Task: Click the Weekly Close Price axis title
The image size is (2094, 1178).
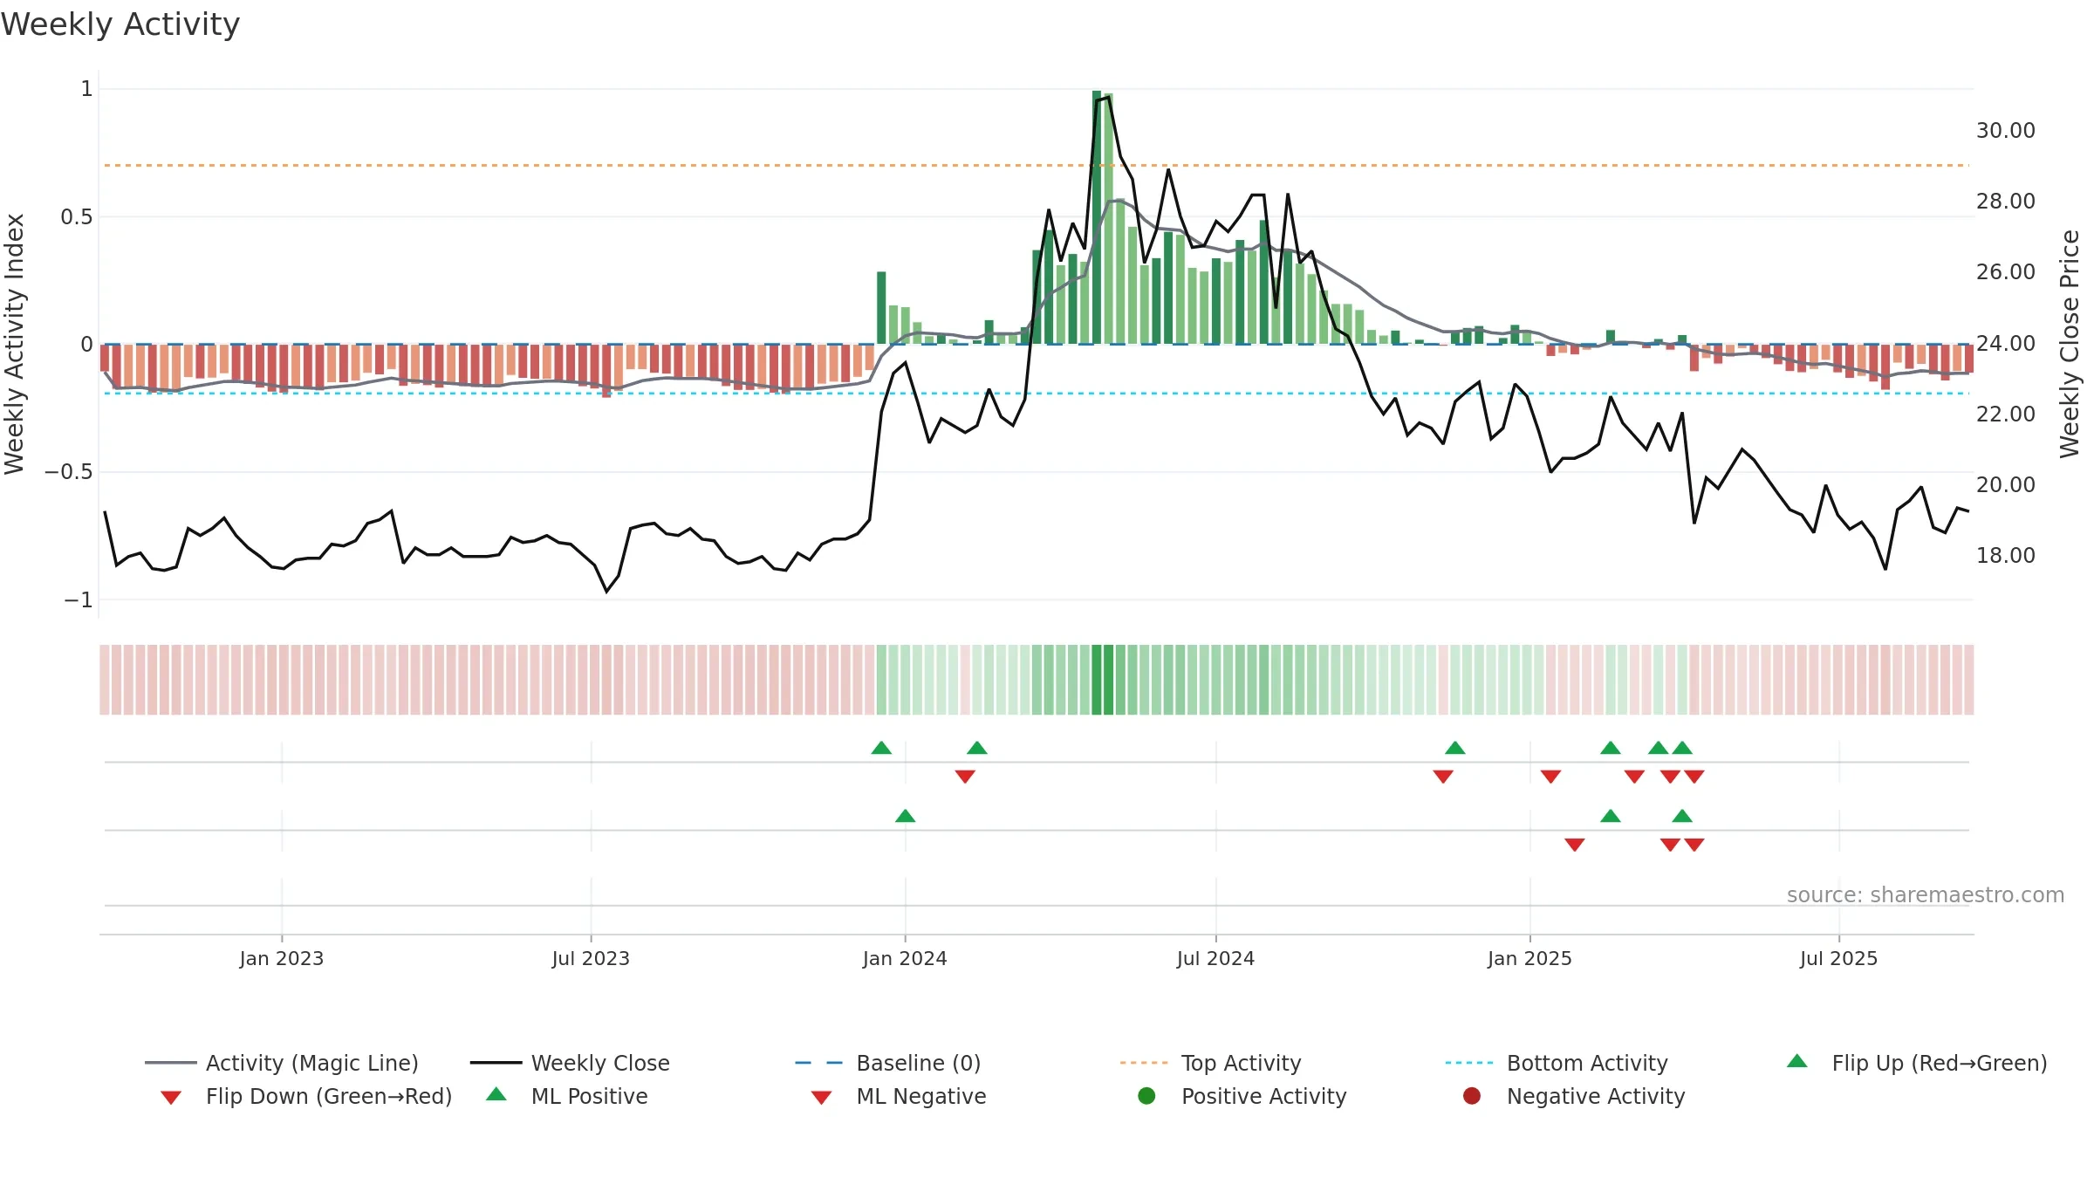Action: [2070, 344]
